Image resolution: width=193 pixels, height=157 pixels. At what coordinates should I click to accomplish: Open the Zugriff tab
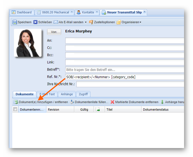tap(83, 94)
